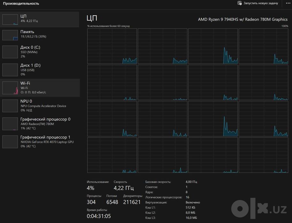Click the process count 304
This screenshot has width=292, height=223.
91,202
